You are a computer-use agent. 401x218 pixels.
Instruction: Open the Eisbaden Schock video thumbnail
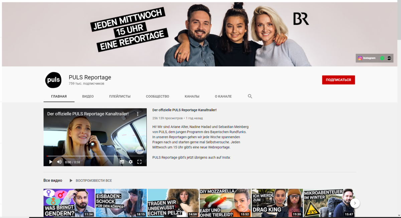[x=121, y=203]
